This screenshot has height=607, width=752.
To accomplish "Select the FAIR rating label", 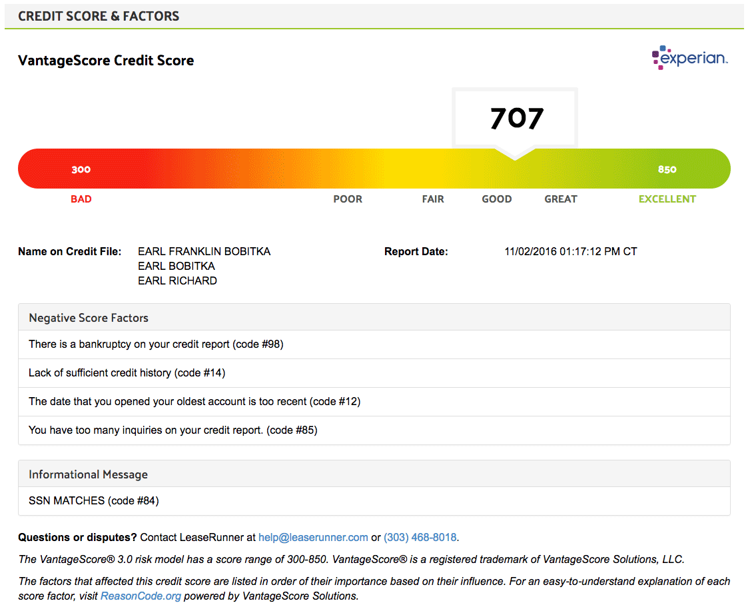I will [x=433, y=199].
